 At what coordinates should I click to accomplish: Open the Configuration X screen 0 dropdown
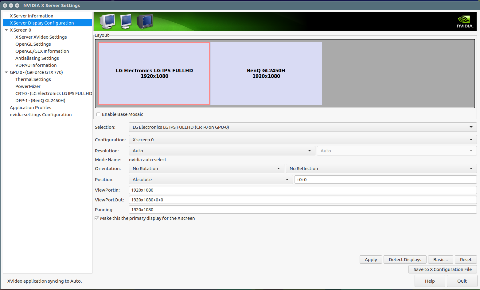coord(303,140)
